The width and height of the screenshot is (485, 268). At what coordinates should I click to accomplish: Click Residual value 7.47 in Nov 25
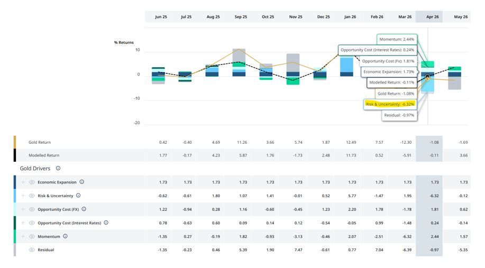pyautogui.click(x=298, y=249)
